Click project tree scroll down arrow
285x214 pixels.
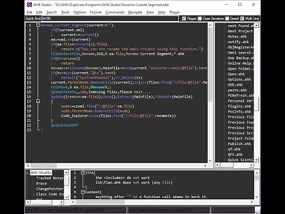click(x=66, y=197)
